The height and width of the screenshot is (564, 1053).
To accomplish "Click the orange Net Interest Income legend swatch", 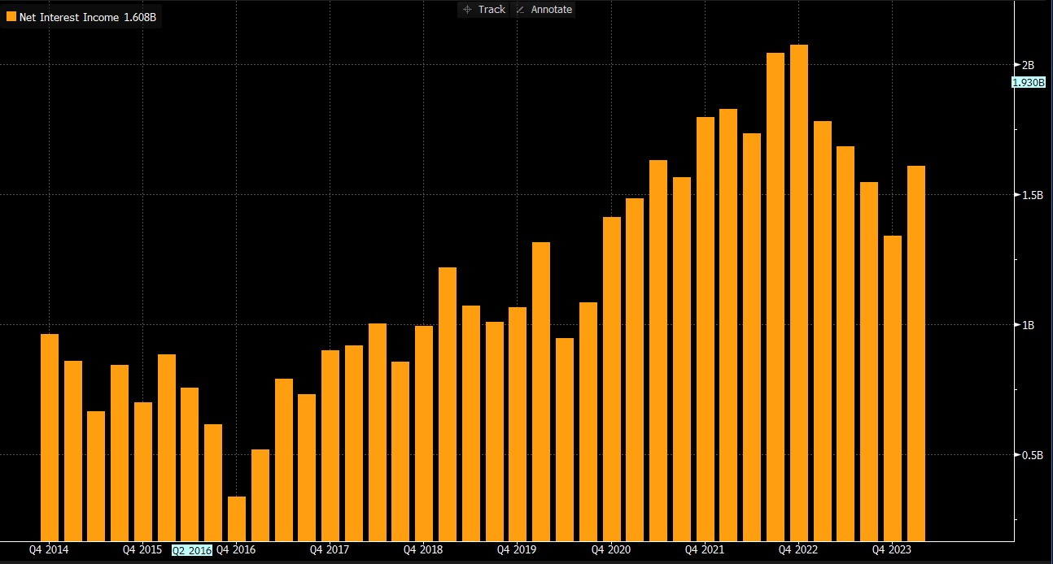I will 11,16.
